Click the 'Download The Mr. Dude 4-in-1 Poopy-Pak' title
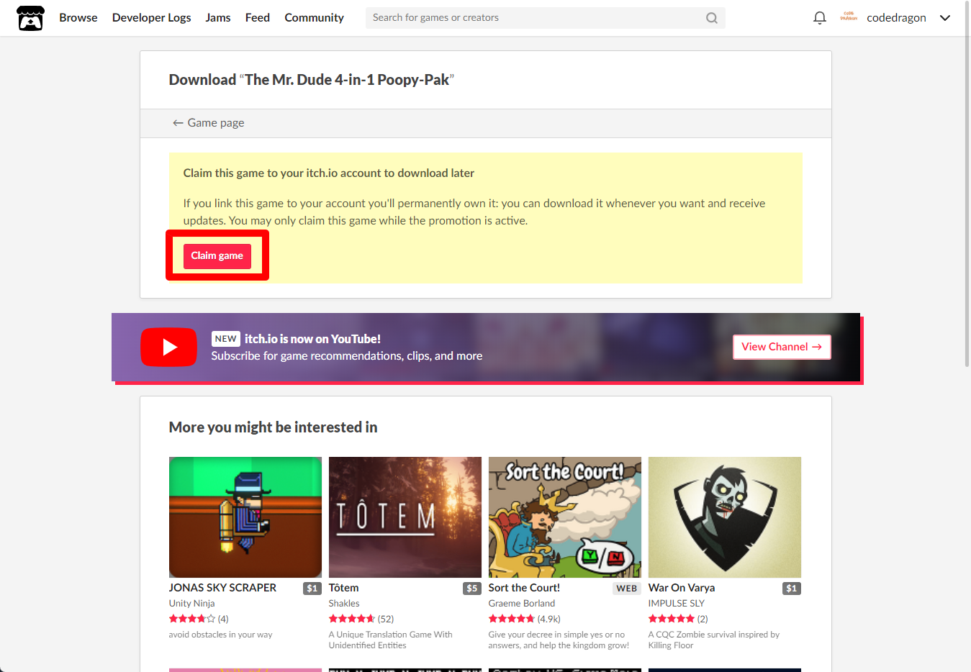Screen dimensions: 971x672 coord(312,80)
